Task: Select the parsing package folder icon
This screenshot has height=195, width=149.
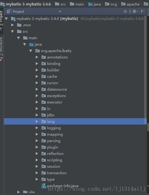Action: [x=44, y=141]
